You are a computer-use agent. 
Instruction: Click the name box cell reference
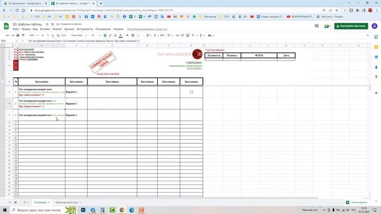point(10,41)
